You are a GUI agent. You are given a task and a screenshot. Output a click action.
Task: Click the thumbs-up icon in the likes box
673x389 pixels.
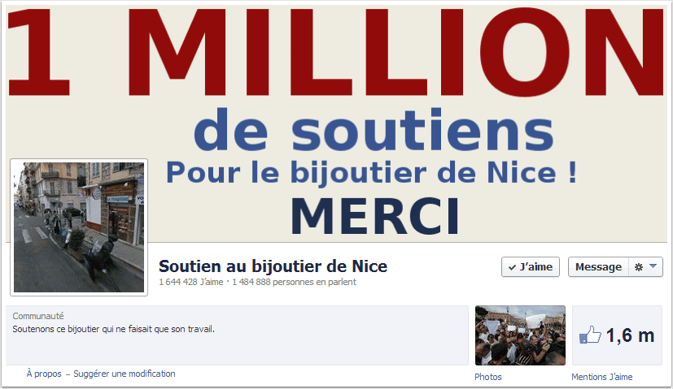tap(590, 335)
